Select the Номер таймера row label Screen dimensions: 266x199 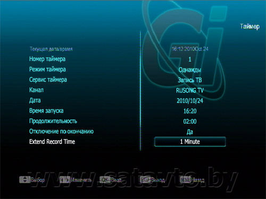(x=47, y=59)
